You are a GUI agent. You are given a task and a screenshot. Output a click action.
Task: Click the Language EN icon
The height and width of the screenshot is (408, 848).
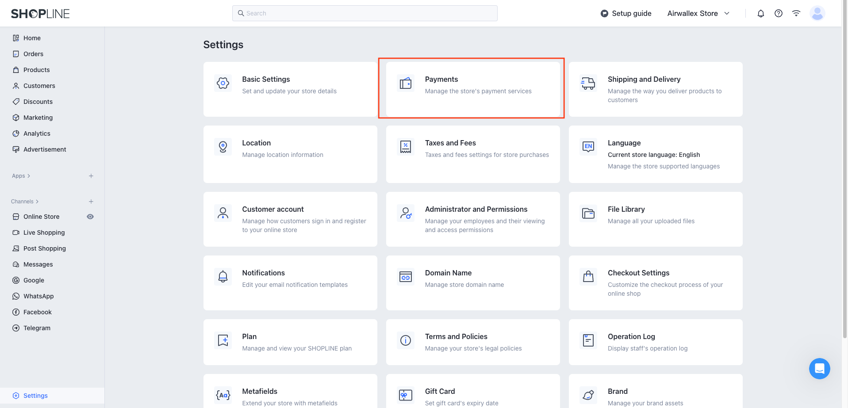pos(588,146)
